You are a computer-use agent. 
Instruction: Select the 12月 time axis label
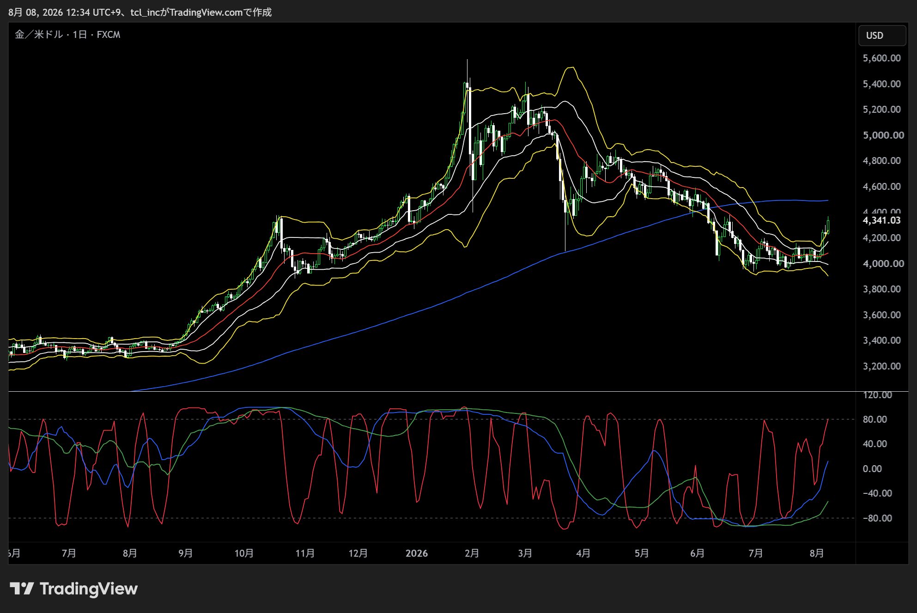point(358,553)
